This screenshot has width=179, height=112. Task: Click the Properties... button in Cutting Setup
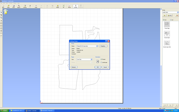(x=103, y=46)
